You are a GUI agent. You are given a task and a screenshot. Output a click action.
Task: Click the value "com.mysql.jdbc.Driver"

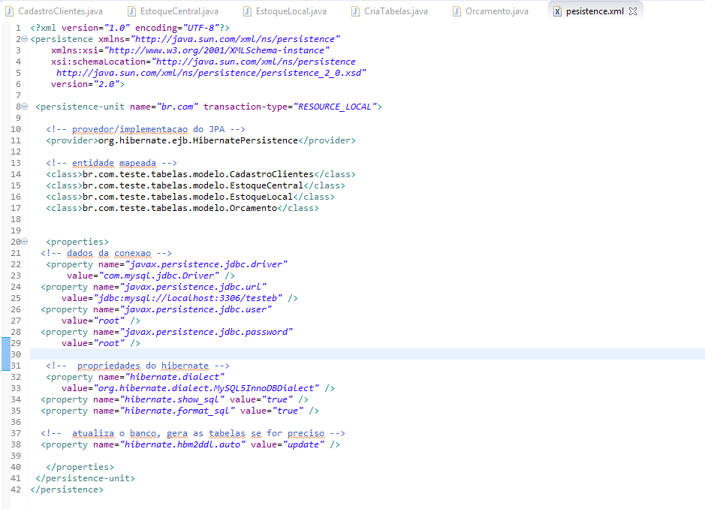click(159, 276)
